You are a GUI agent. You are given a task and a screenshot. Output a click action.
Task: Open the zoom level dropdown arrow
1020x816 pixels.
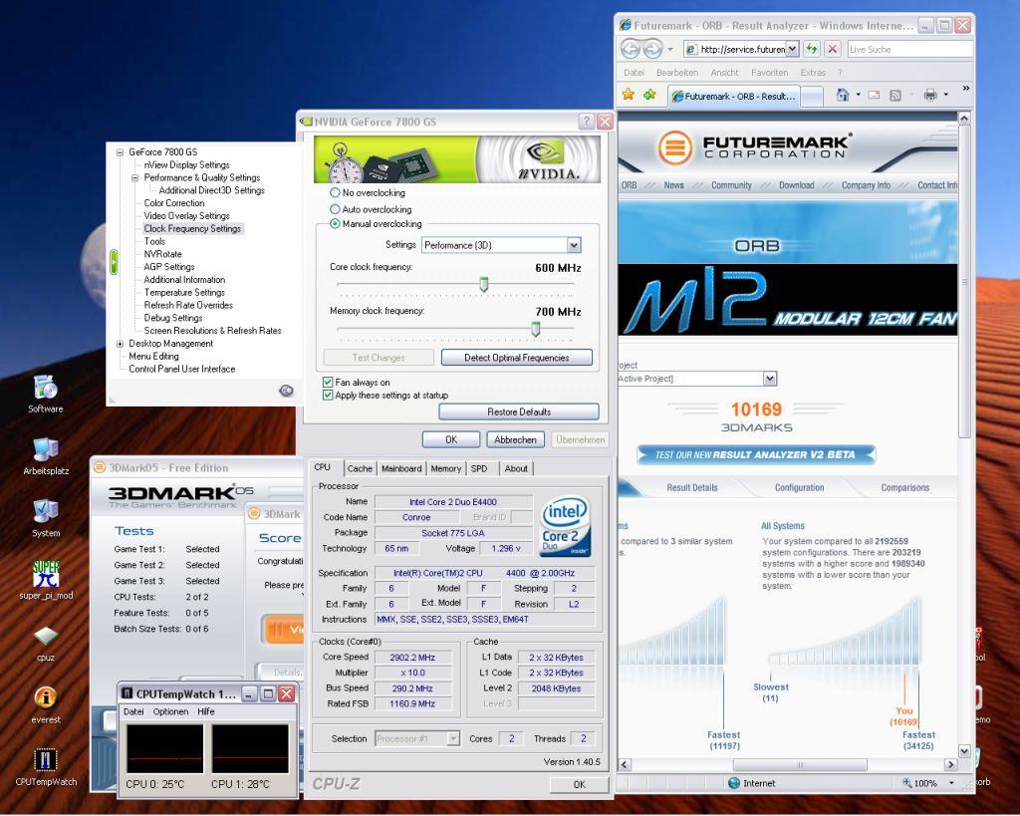click(951, 783)
